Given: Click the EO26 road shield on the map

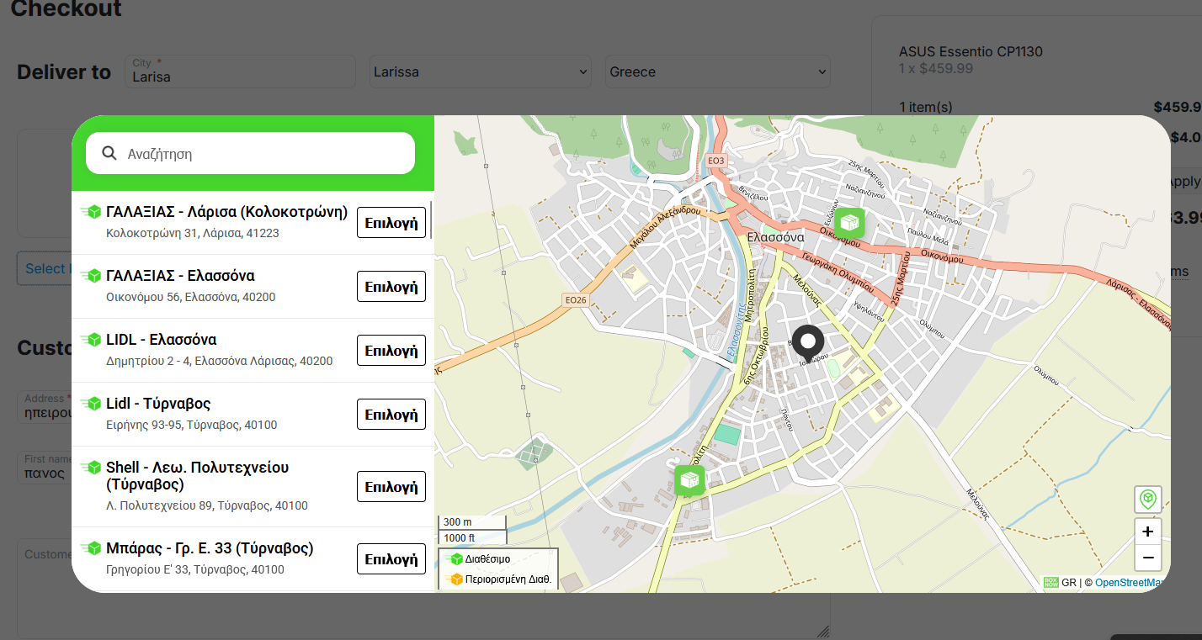Looking at the screenshot, I should click(576, 299).
